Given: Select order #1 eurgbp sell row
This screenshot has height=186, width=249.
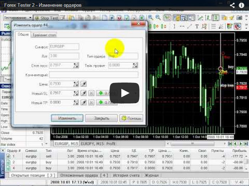Looking at the screenshot, I should 124,156.
